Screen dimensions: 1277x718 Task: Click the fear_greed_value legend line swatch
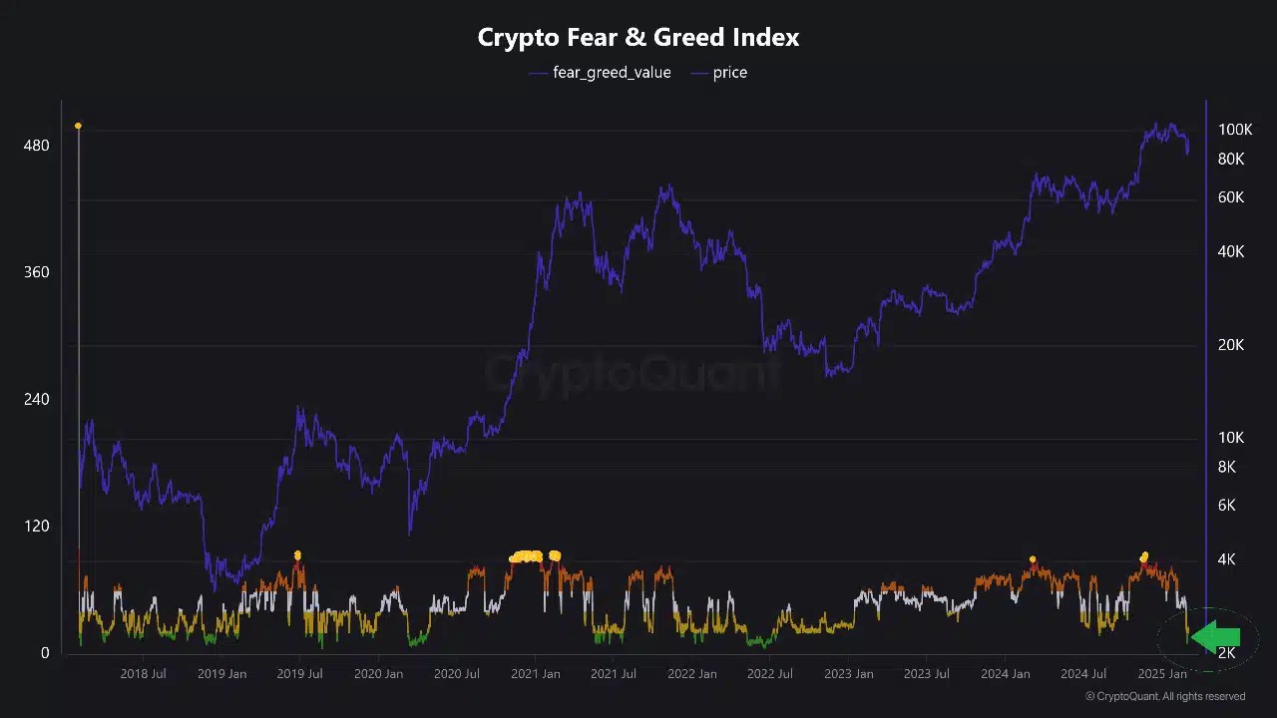click(x=538, y=73)
